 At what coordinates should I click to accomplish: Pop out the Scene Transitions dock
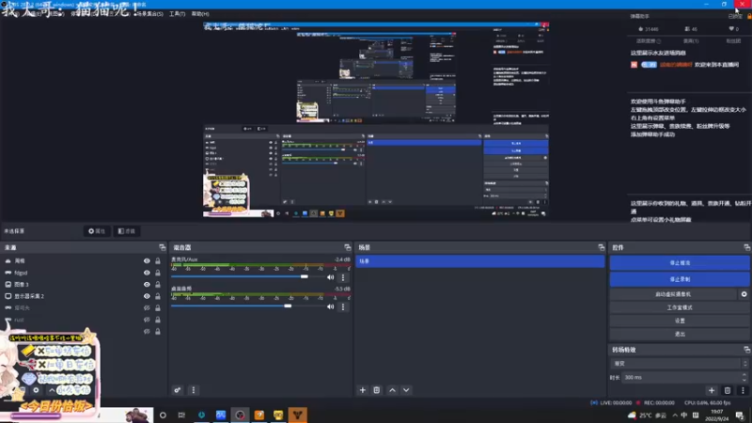click(x=746, y=350)
